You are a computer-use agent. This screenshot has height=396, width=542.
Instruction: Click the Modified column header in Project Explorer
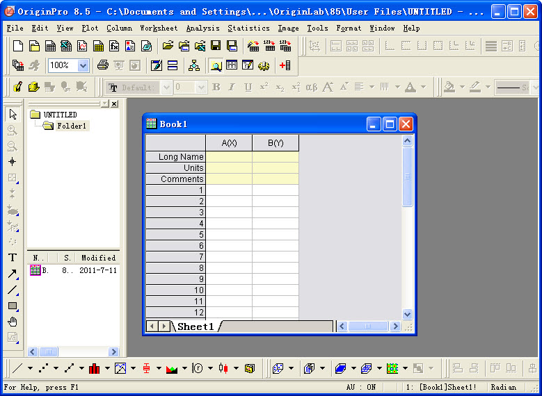pos(97,258)
